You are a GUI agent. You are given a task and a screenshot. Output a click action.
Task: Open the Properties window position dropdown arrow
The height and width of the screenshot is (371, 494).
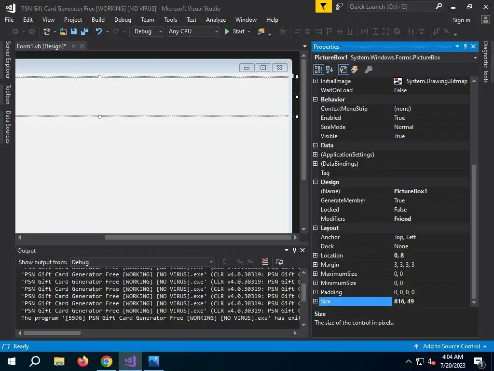(457, 46)
